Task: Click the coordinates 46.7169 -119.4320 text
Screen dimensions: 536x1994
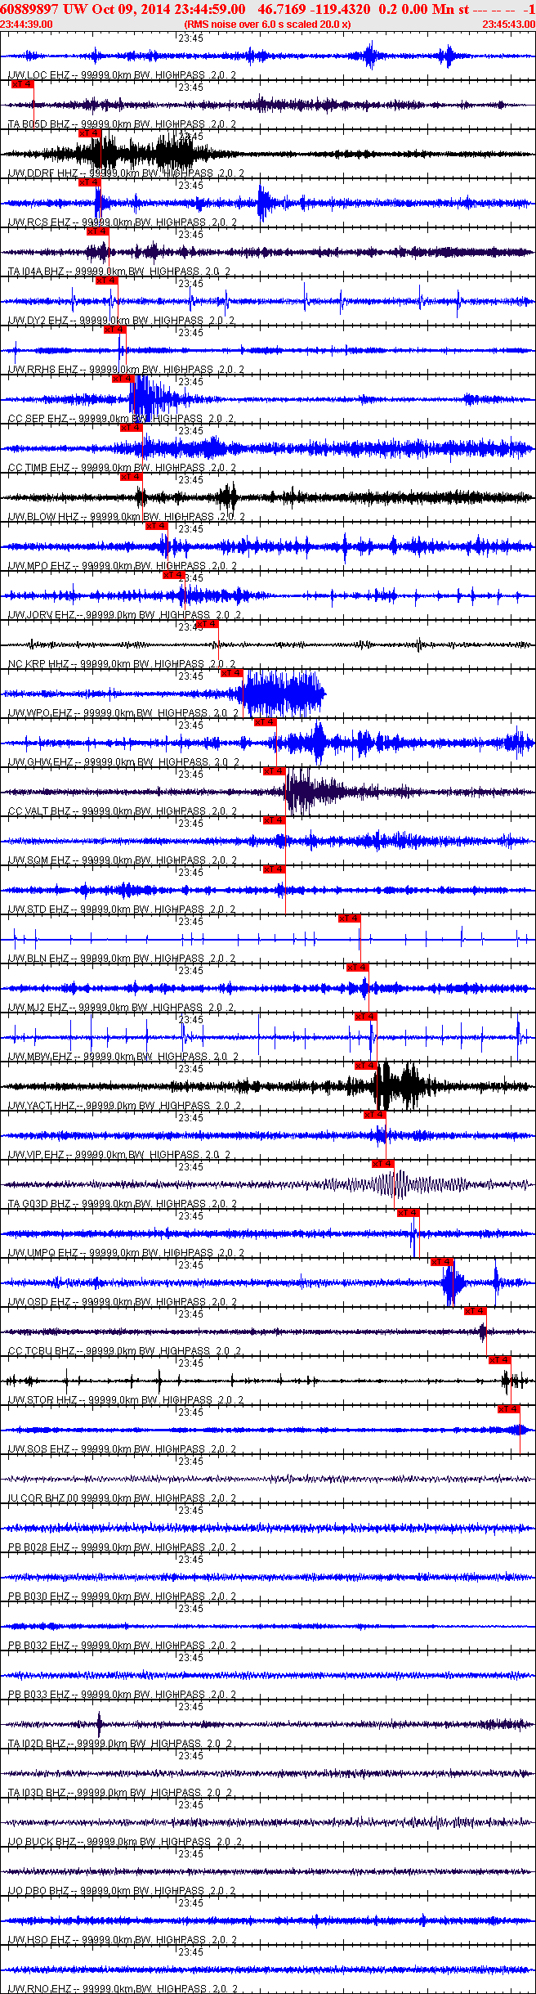Action: pyautogui.click(x=314, y=9)
